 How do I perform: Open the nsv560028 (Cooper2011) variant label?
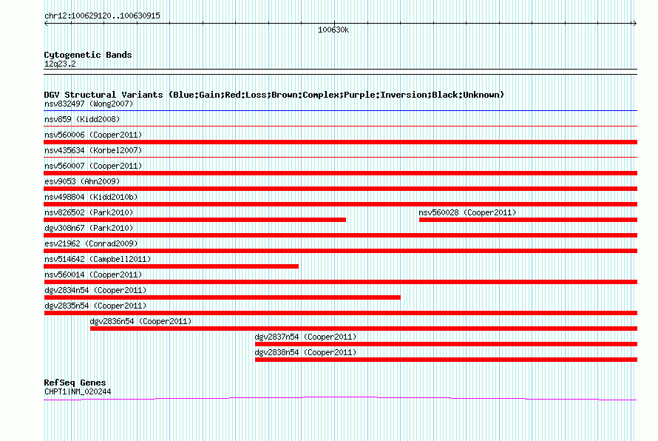pyautogui.click(x=467, y=212)
